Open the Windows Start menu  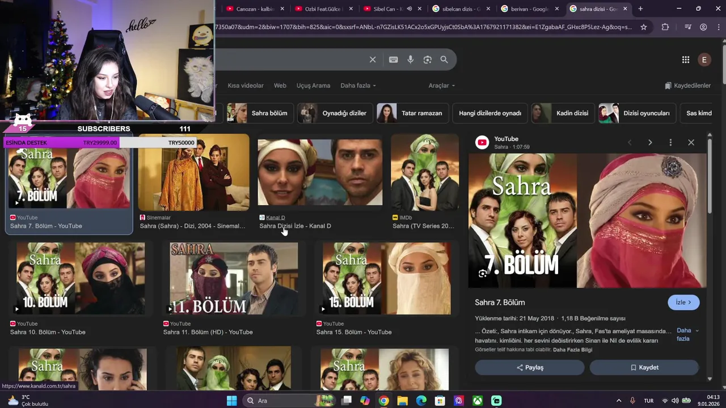tap(231, 401)
